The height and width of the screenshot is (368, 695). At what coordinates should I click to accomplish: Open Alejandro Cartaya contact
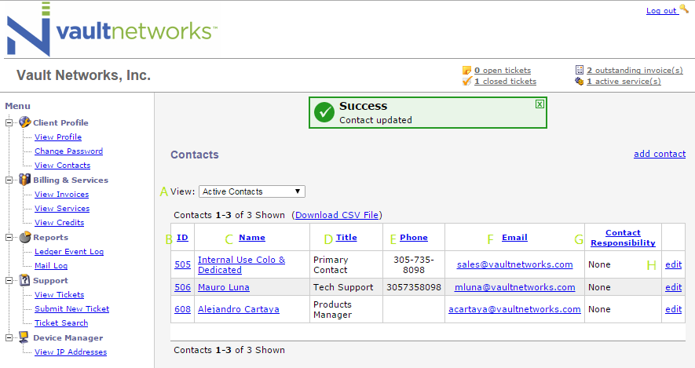239,309
